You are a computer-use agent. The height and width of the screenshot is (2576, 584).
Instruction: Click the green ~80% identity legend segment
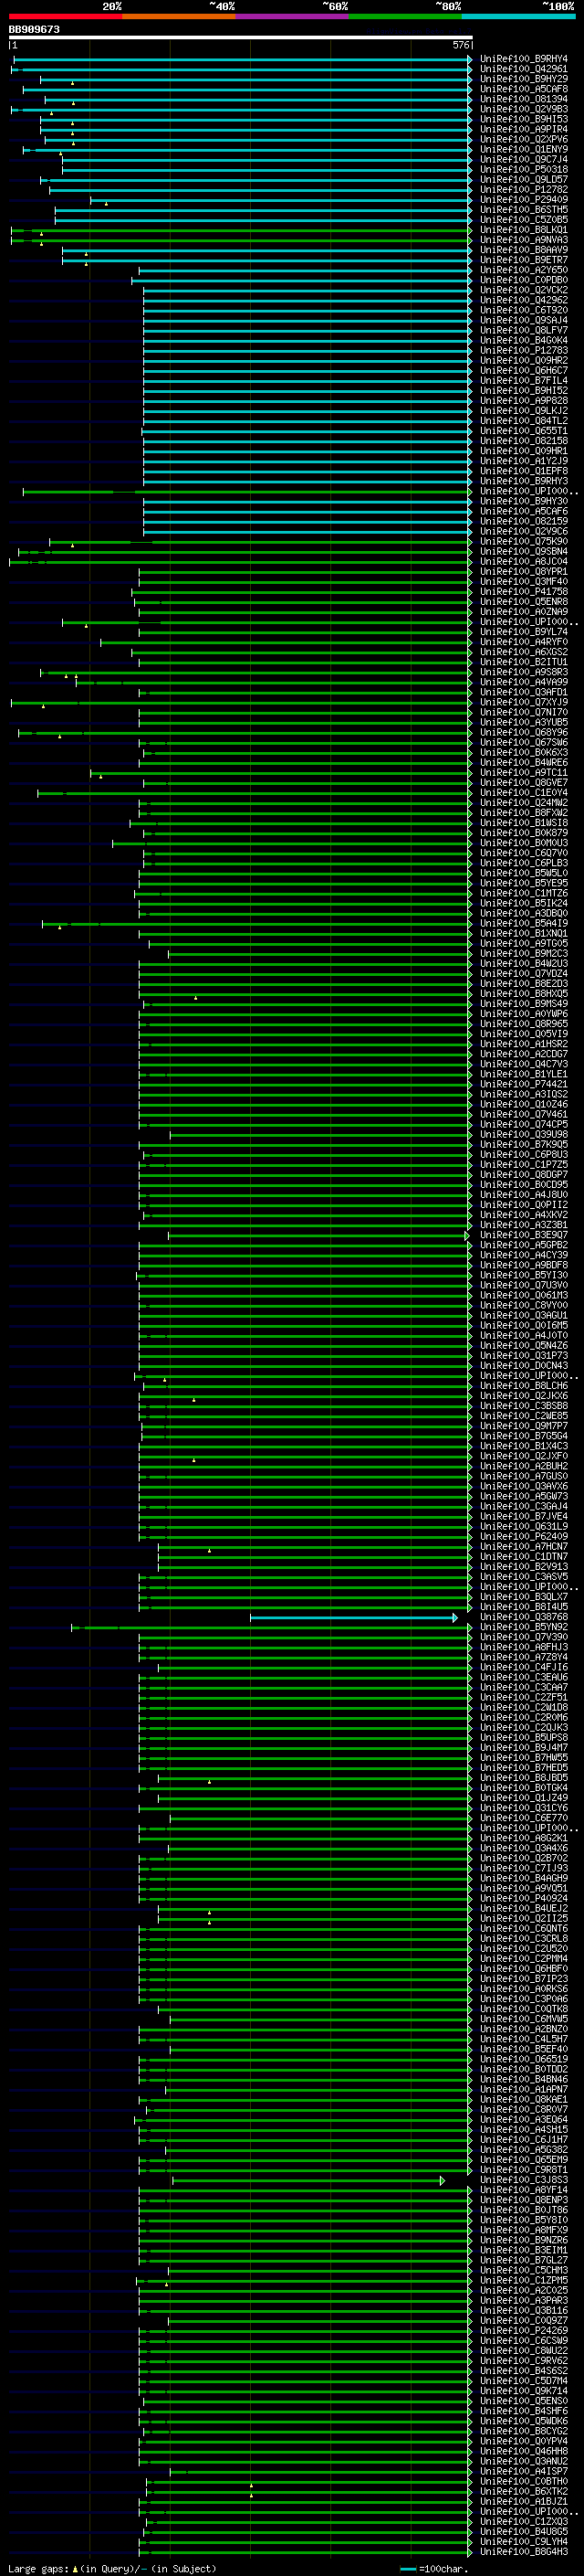[405, 16]
